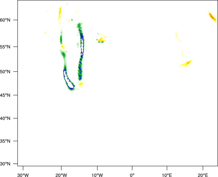The width and height of the screenshot is (218, 177).
Task: Click the 20°E longitude label
Action: point(203,175)
